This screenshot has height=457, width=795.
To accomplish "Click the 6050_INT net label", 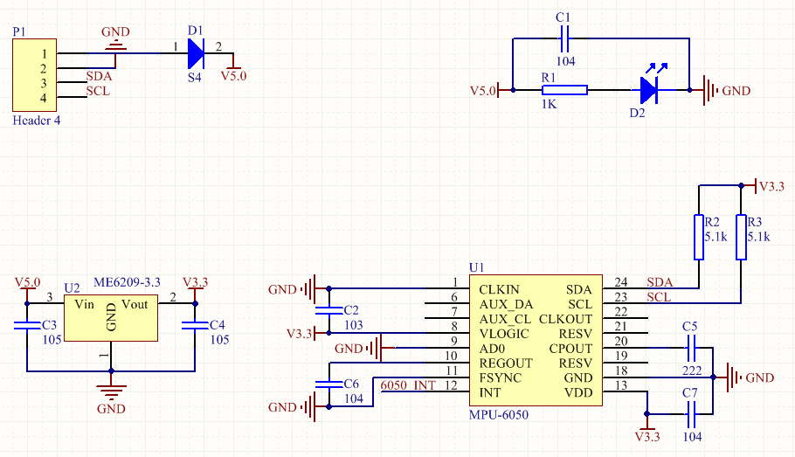I will (x=408, y=385).
